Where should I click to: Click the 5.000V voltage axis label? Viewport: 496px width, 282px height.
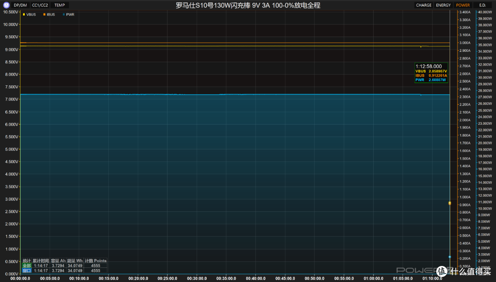(11, 149)
